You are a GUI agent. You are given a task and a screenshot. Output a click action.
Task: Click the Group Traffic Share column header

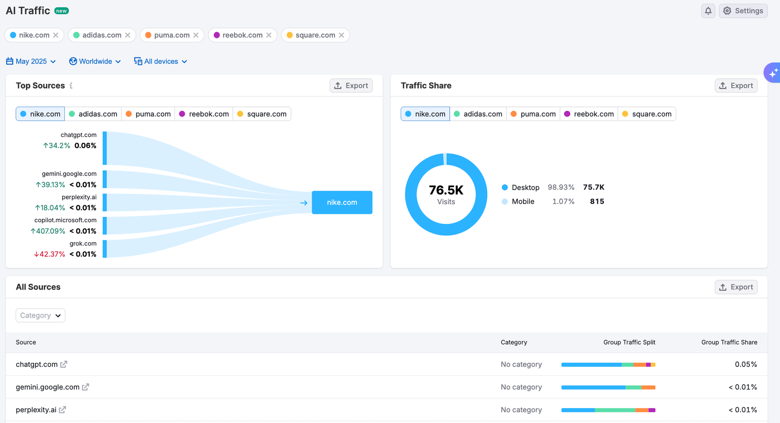(729, 342)
